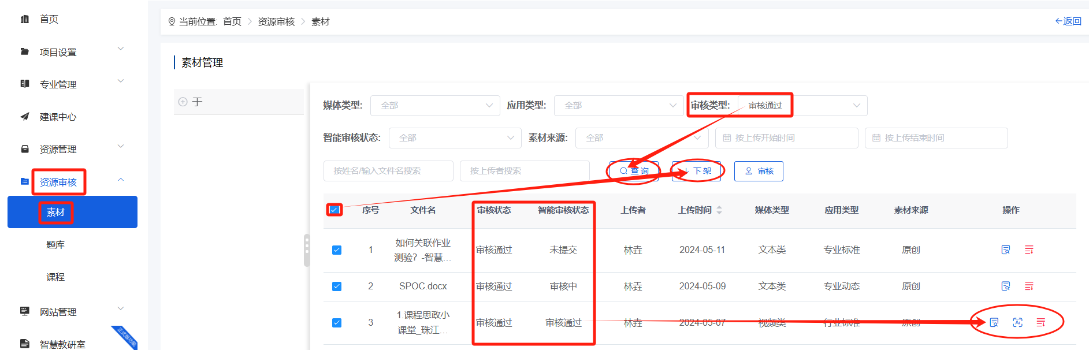This screenshot has width=1089, height=350.
Task: Uncheck the checkbox for SPOC.docx row
Action: pyautogui.click(x=337, y=286)
